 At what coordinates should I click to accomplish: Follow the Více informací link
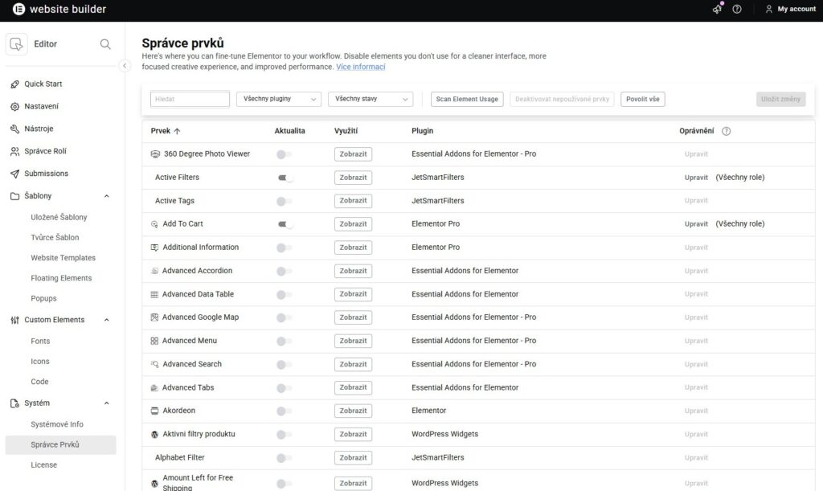[x=360, y=67]
